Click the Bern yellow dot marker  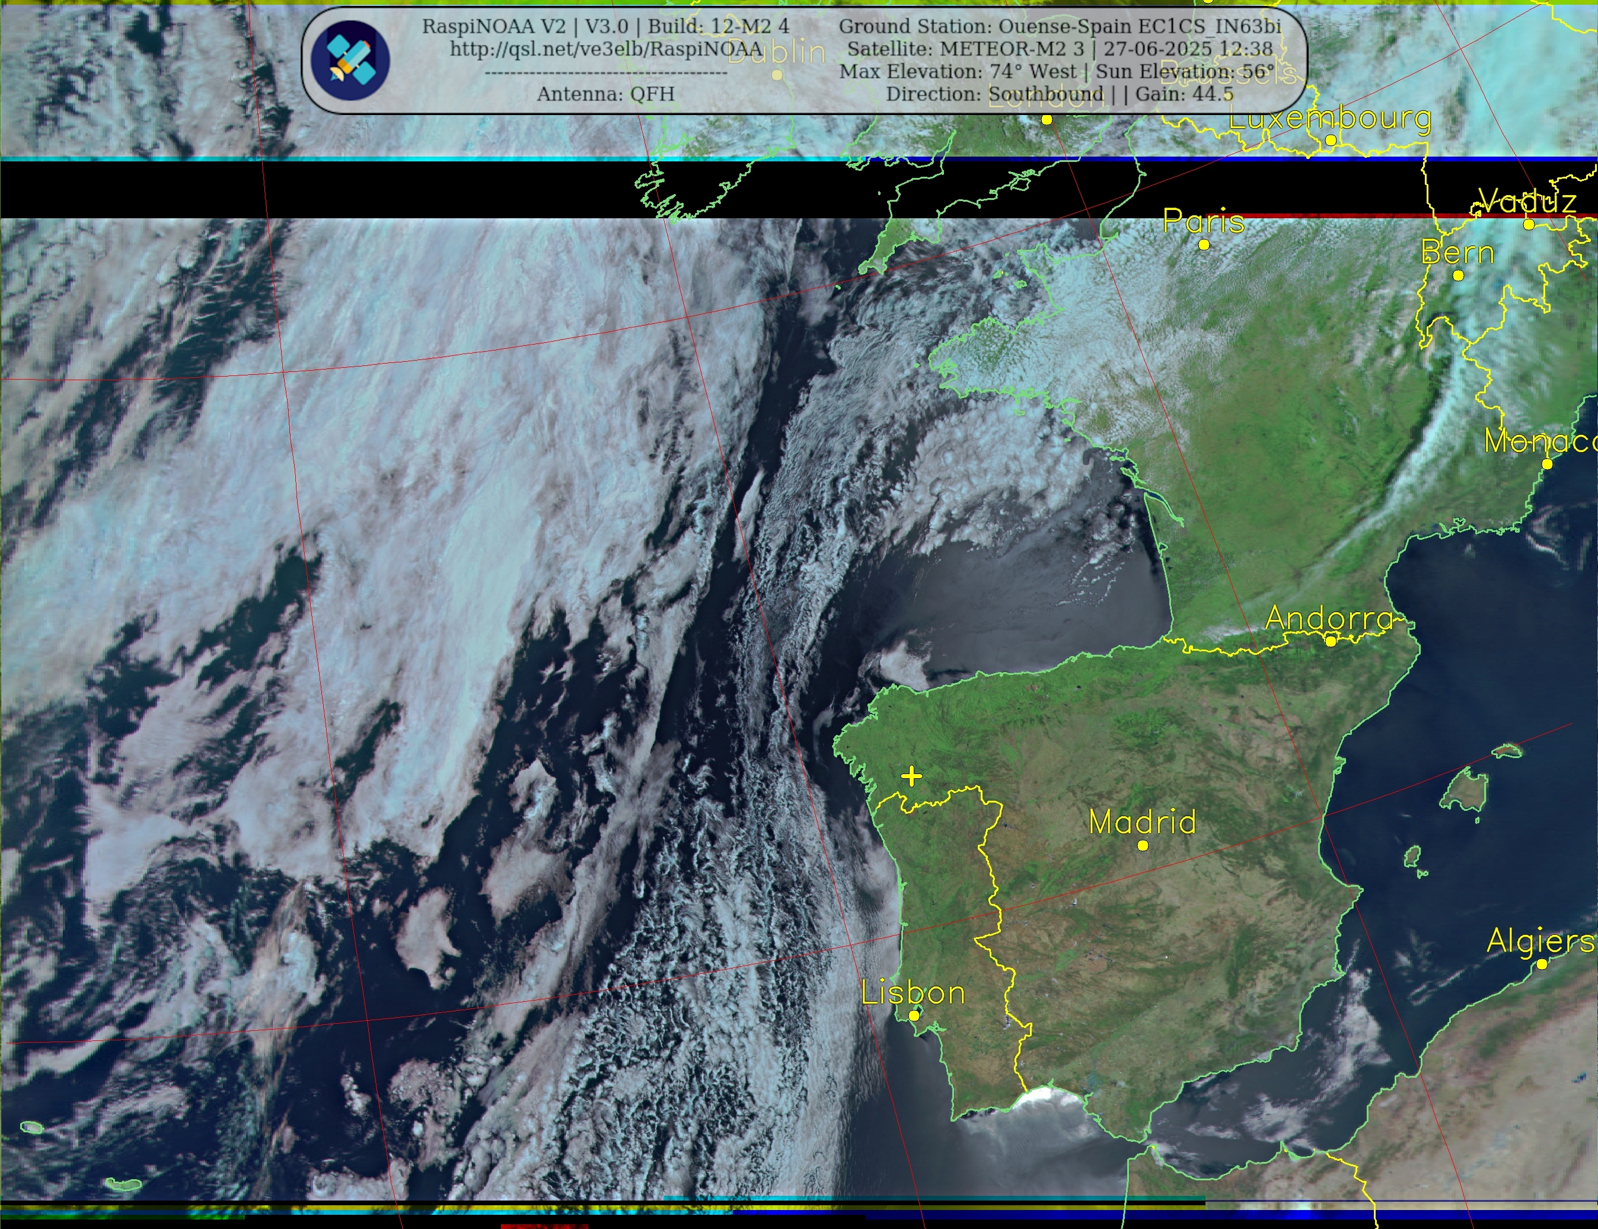click(1458, 276)
